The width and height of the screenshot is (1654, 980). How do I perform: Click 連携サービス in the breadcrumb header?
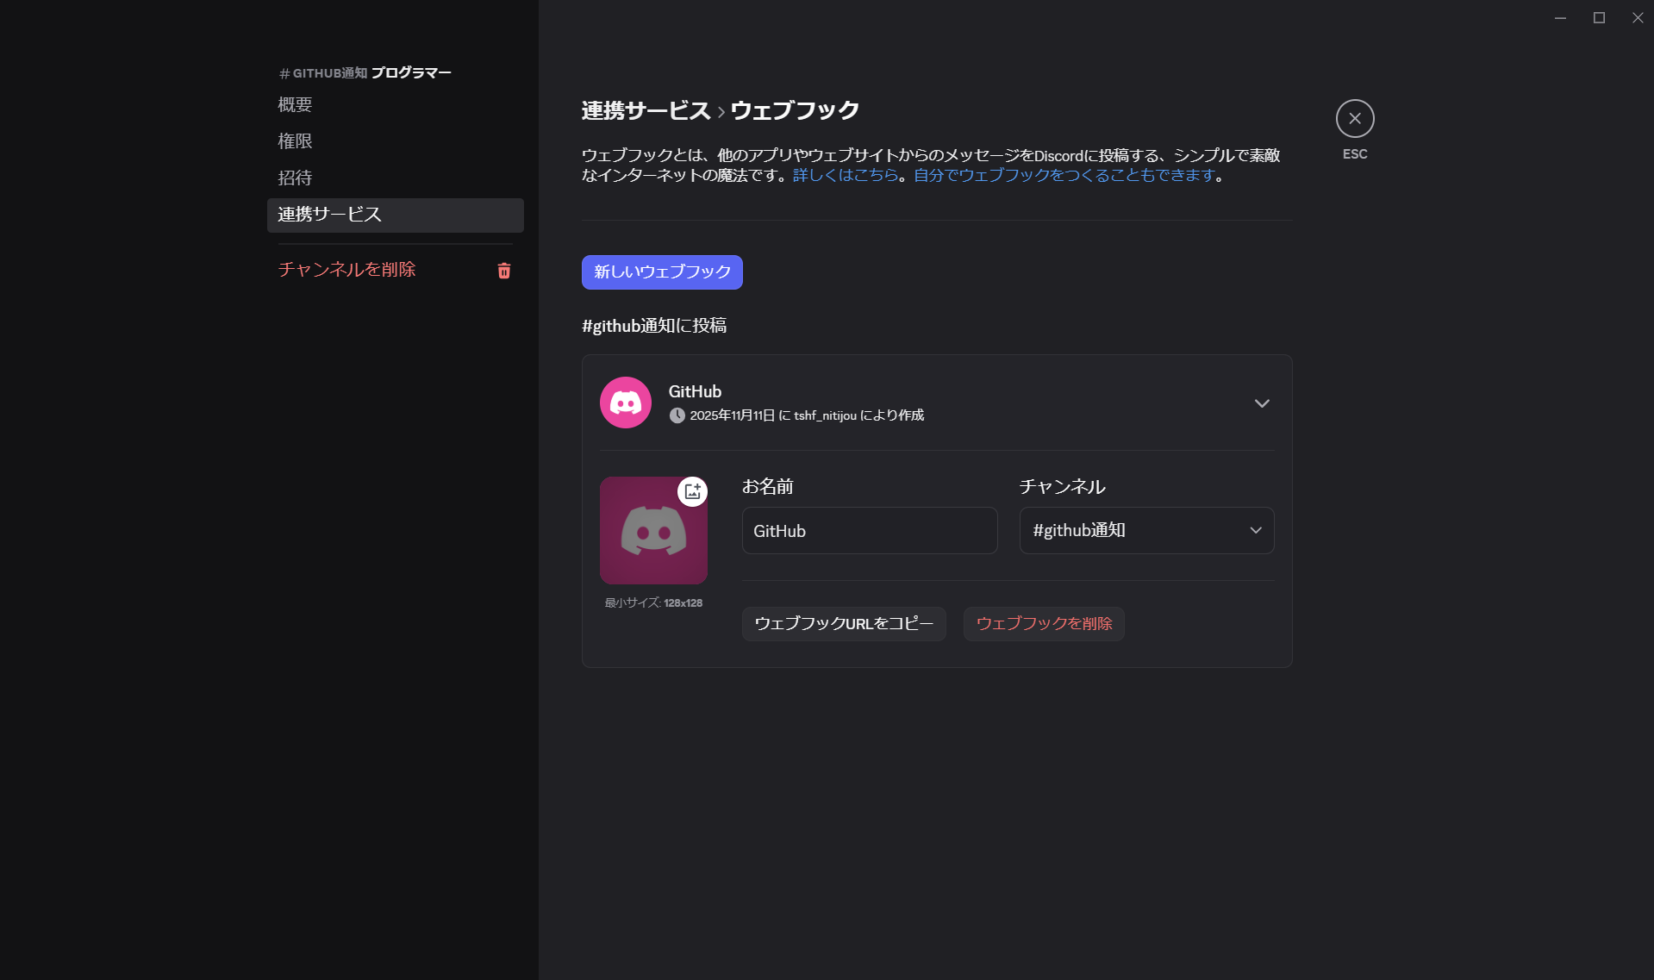(646, 110)
